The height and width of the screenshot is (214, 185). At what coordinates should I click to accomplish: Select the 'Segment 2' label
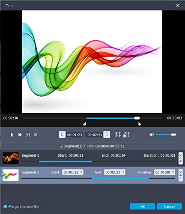[30, 172]
